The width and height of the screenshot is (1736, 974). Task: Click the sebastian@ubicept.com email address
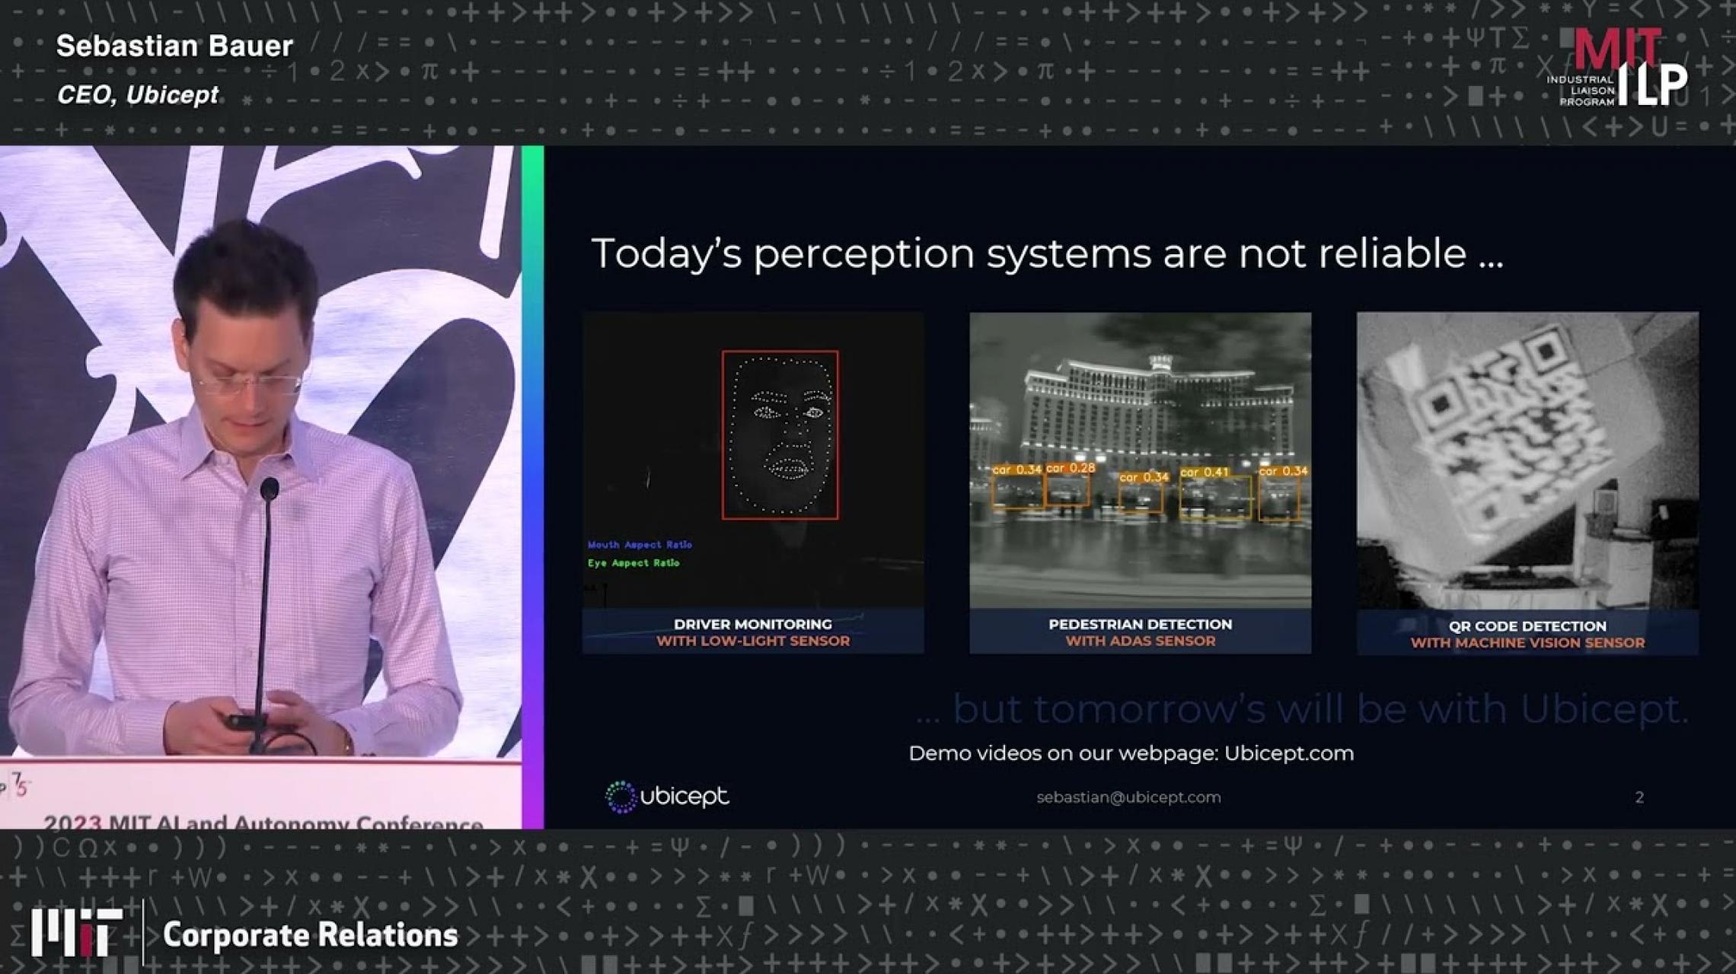pos(1128,797)
